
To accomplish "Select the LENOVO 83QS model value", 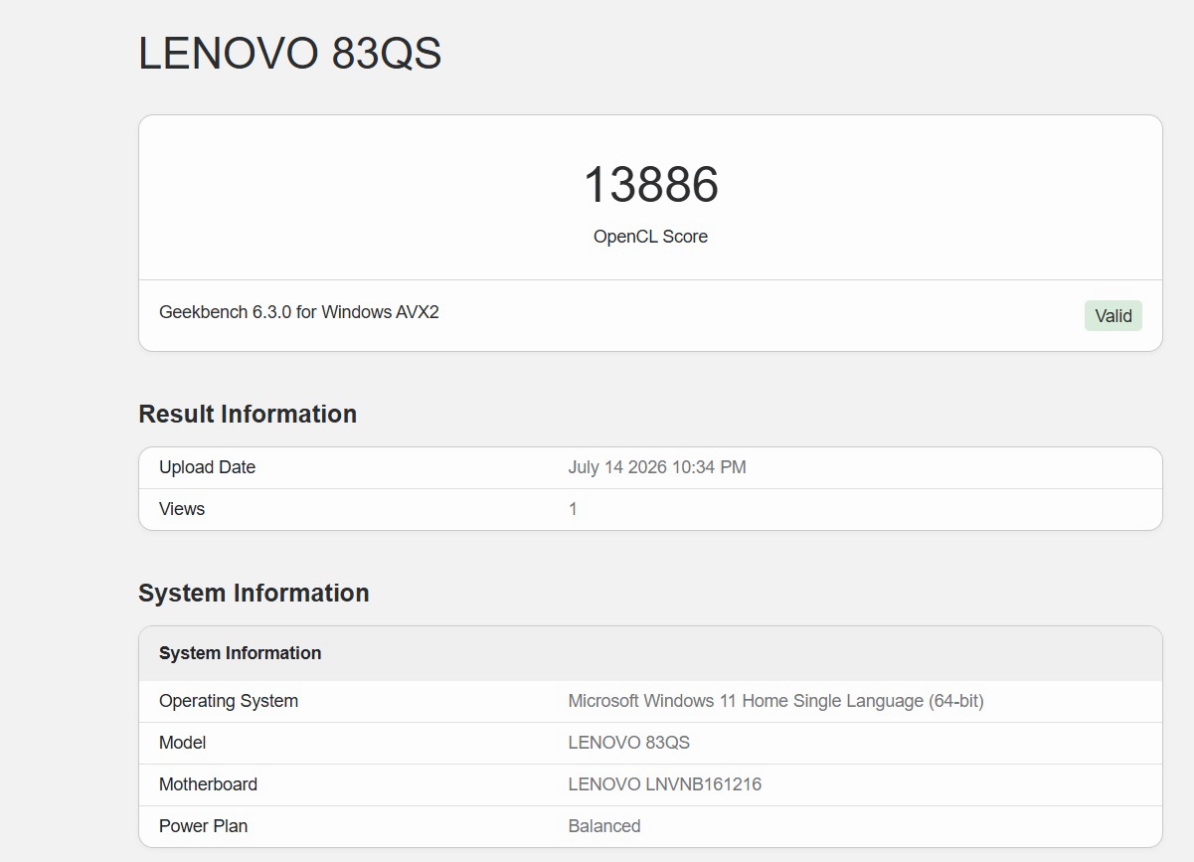I will pyautogui.click(x=628, y=743).
